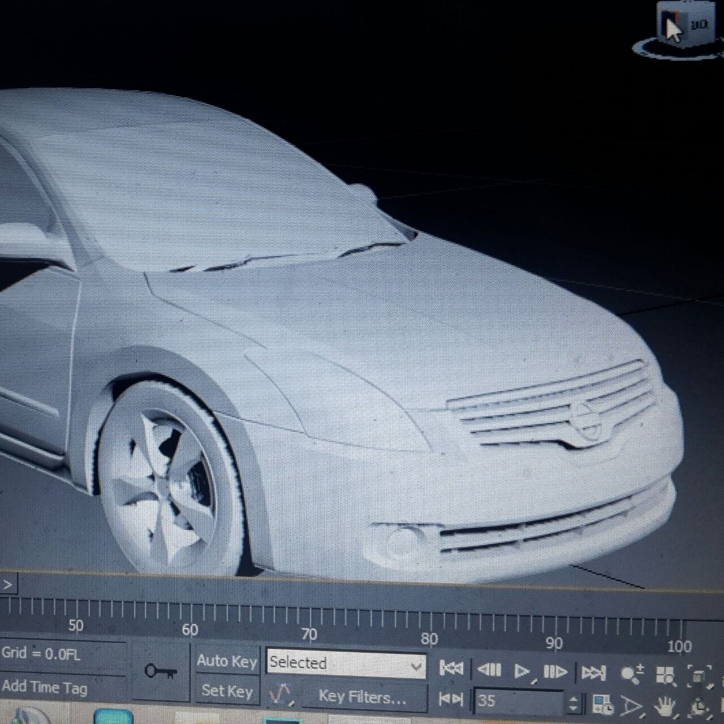The image size is (724, 724).
Task: Open the Time Configuration dialog icon
Action: click(x=601, y=705)
